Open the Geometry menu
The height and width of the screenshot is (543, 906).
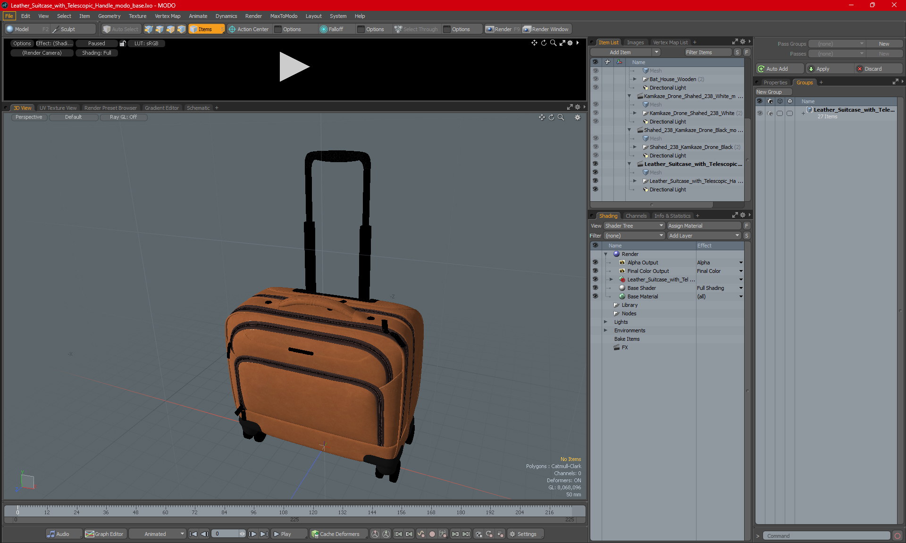pos(109,16)
